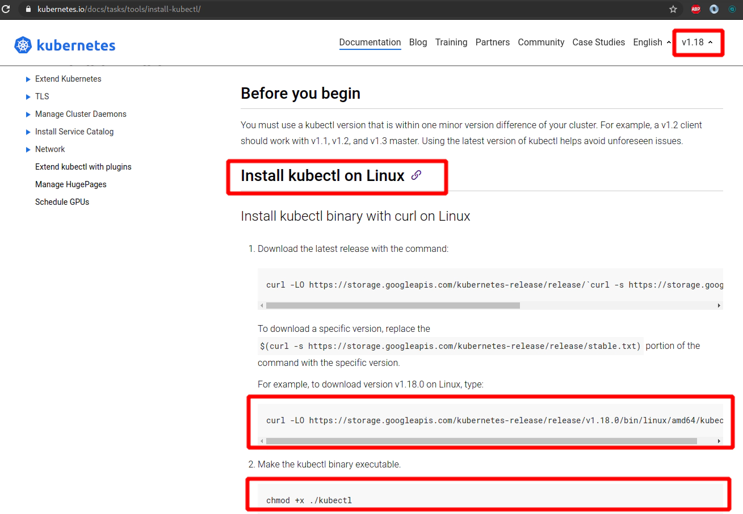Open Extend kubectl with plugins page
This screenshot has height=514, width=743.
[x=83, y=167]
